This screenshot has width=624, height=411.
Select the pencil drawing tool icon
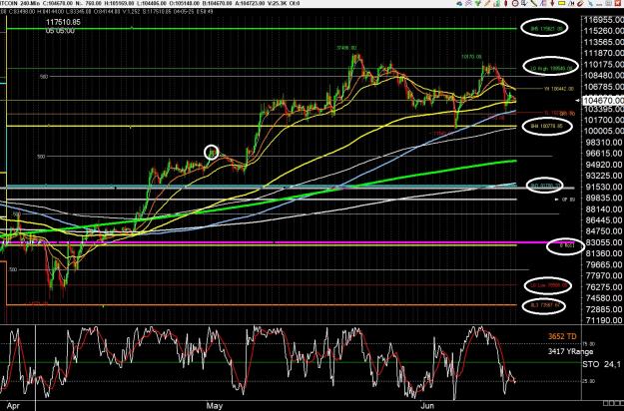point(487,3)
